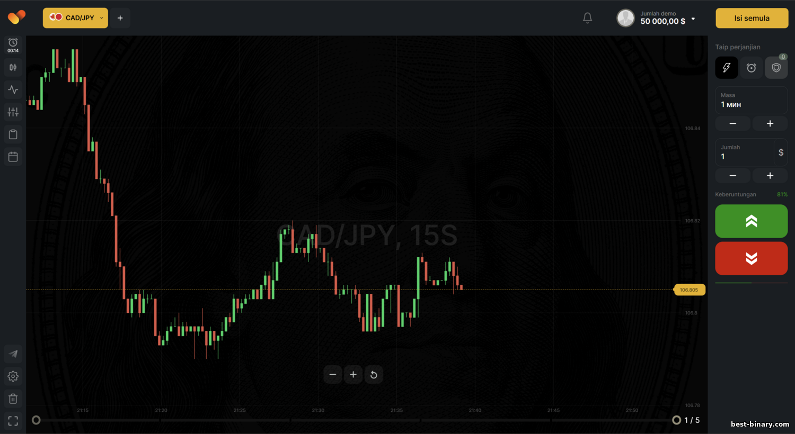Enter fullscreen chart mode
This screenshot has height=434, width=795.
(13, 421)
